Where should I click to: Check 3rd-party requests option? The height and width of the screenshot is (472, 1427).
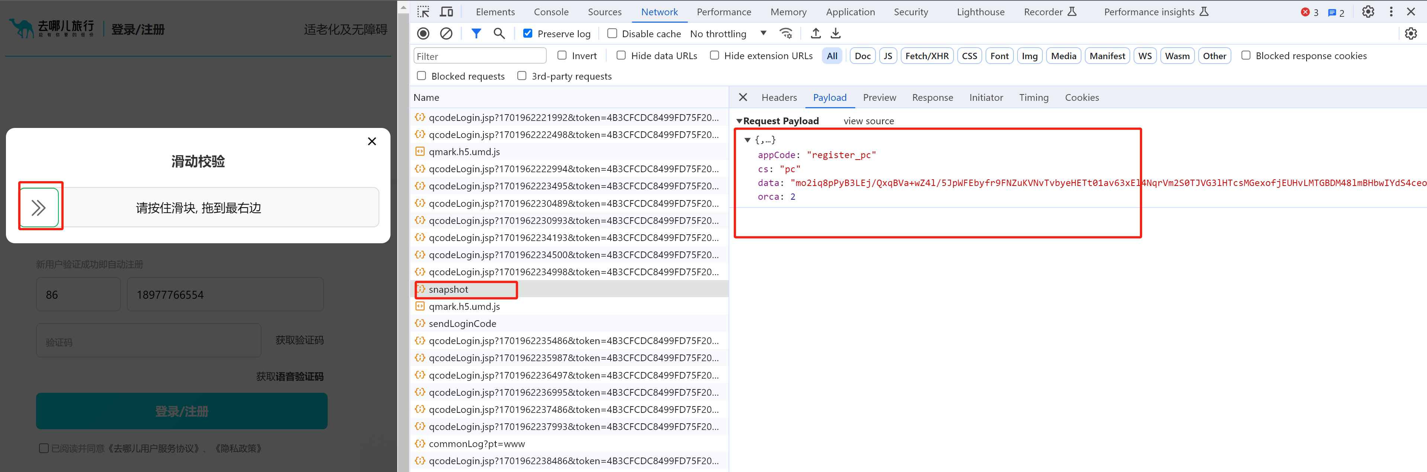(x=522, y=76)
